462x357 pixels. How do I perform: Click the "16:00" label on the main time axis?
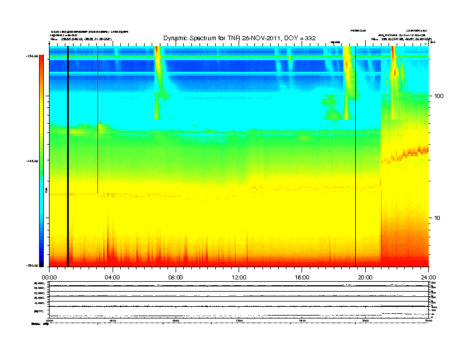[x=302, y=278]
